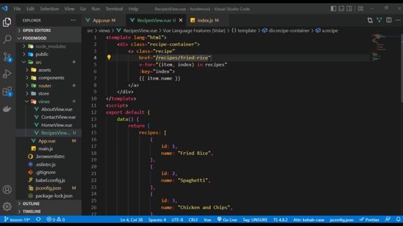Toggle secondary side bar layout icon
Viewport: 403px width, 226px height.
(x=349, y=9)
